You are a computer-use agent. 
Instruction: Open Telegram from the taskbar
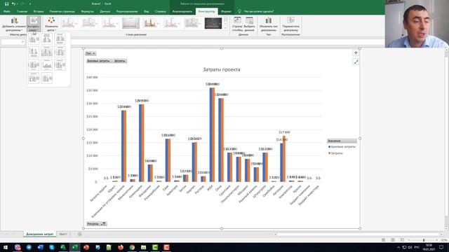click(29, 247)
